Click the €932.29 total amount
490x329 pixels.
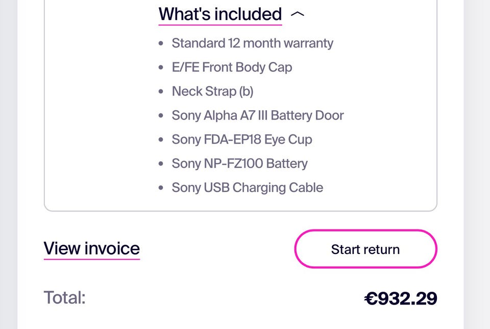(401, 298)
